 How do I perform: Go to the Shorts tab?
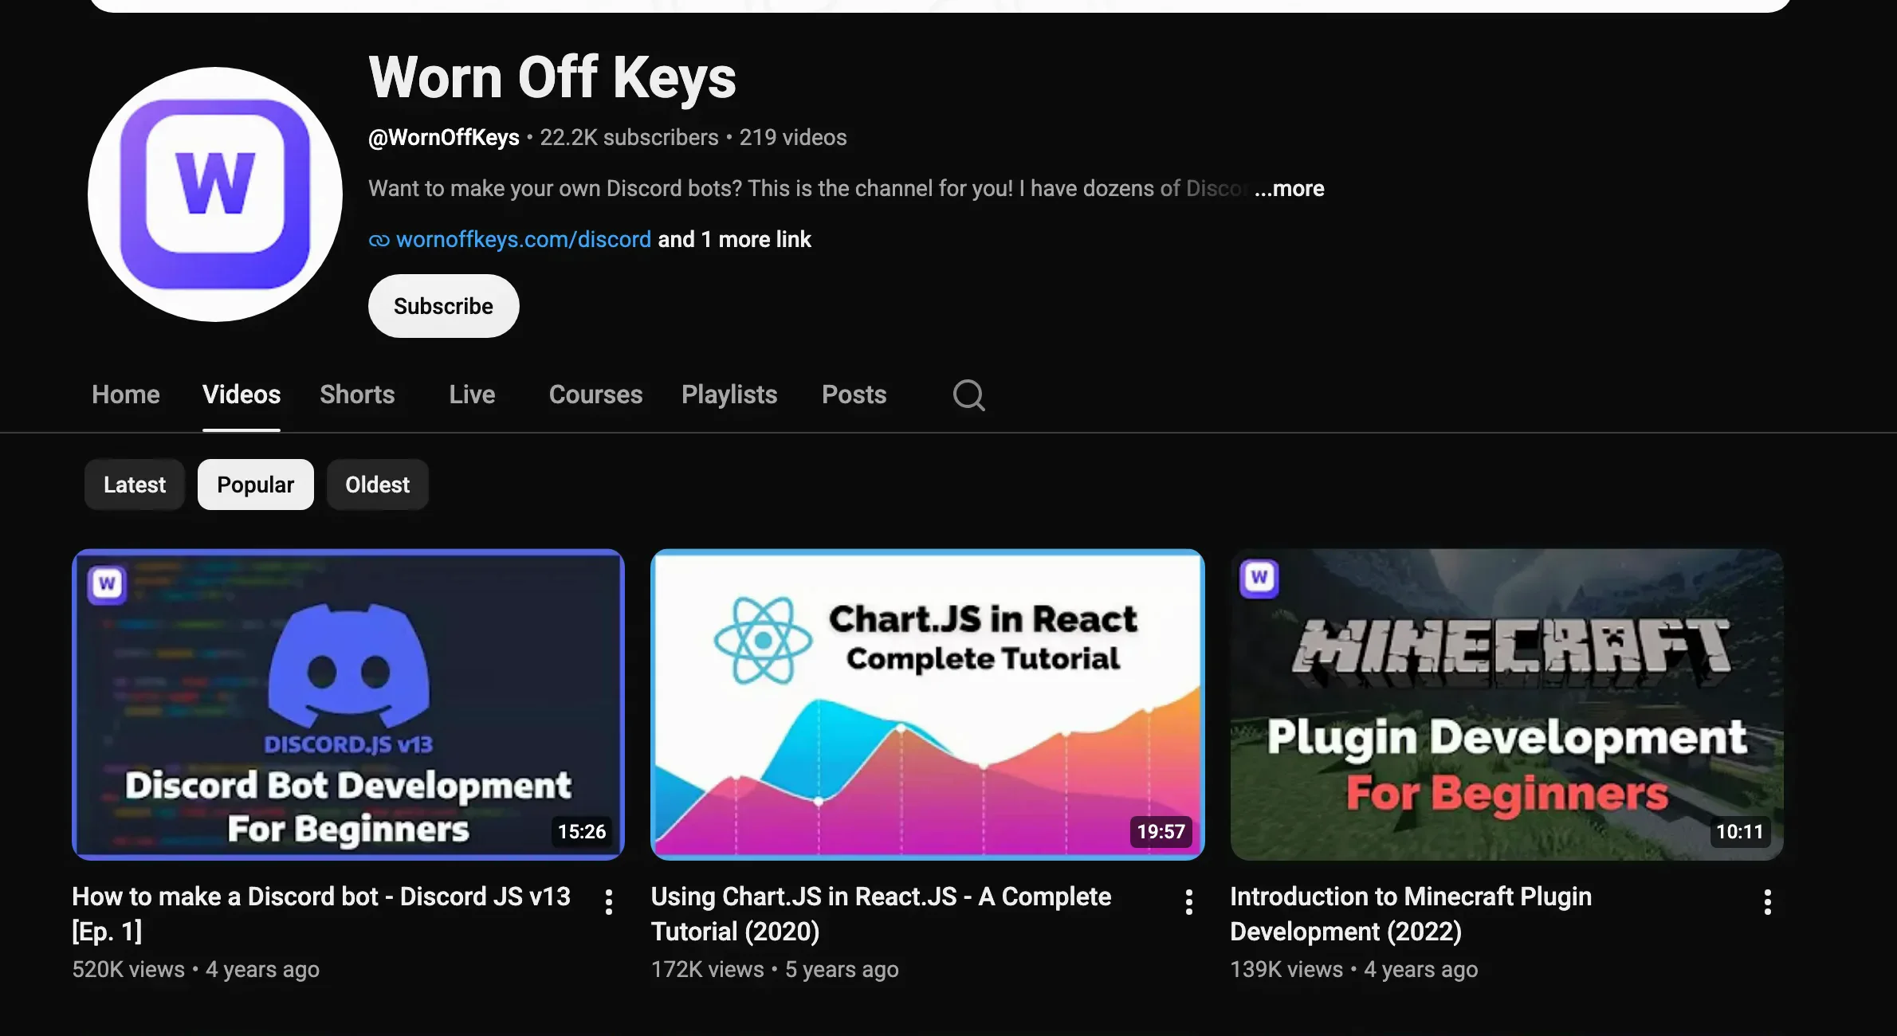(357, 394)
